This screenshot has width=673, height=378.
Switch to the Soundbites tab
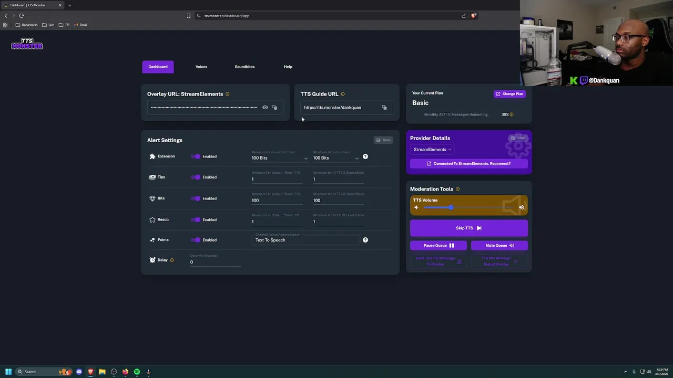click(244, 67)
